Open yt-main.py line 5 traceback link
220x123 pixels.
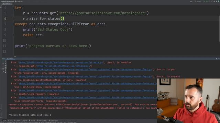pyautogui.click(x=61, y=63)
